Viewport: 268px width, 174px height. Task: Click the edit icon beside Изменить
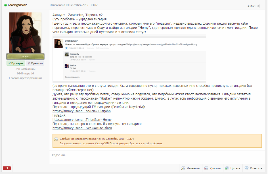[x=183, y=168]
